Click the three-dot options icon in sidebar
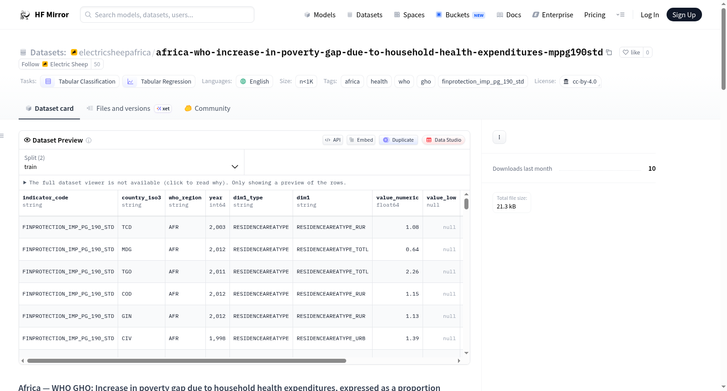This screenshot has width=727, height=391. coord(499,137)
